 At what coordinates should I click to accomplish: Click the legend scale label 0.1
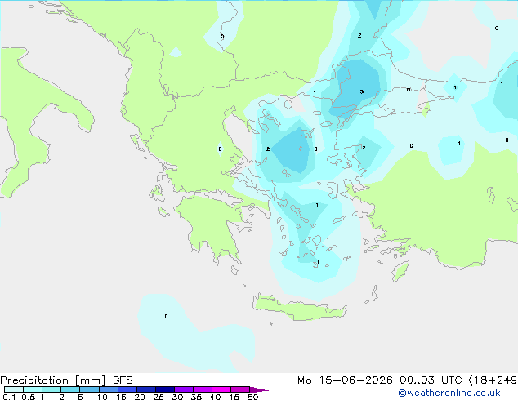pyautogui.click(x=9, y=397)
